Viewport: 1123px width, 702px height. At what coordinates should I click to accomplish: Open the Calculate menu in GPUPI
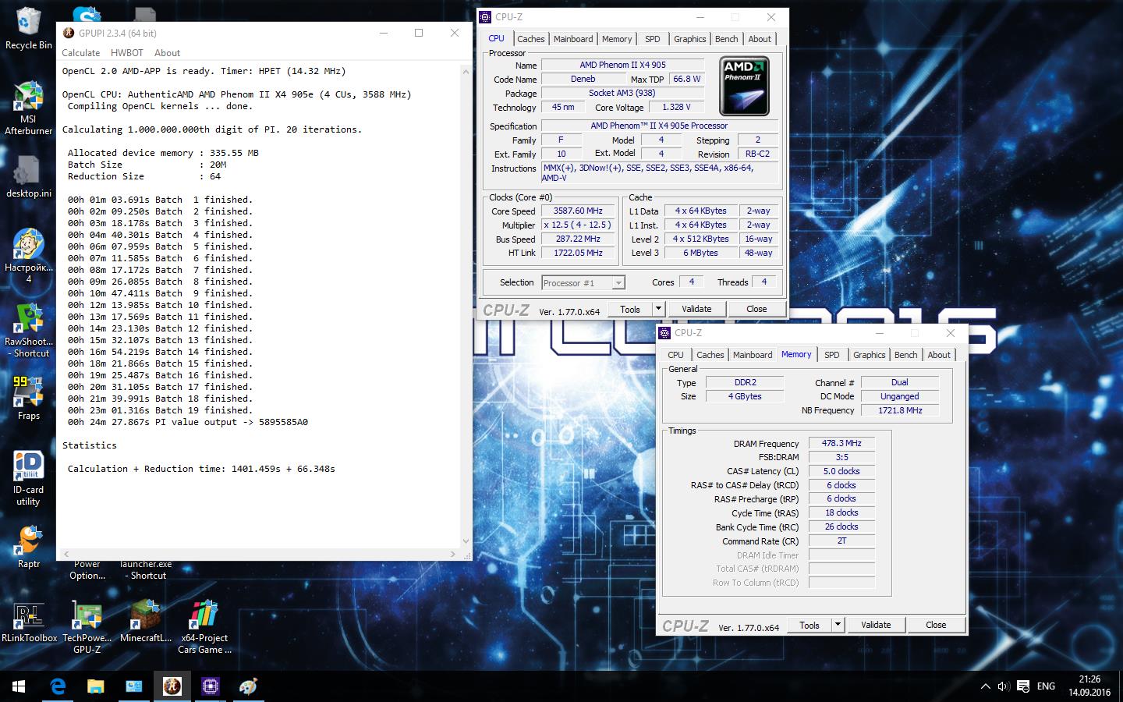81,53
